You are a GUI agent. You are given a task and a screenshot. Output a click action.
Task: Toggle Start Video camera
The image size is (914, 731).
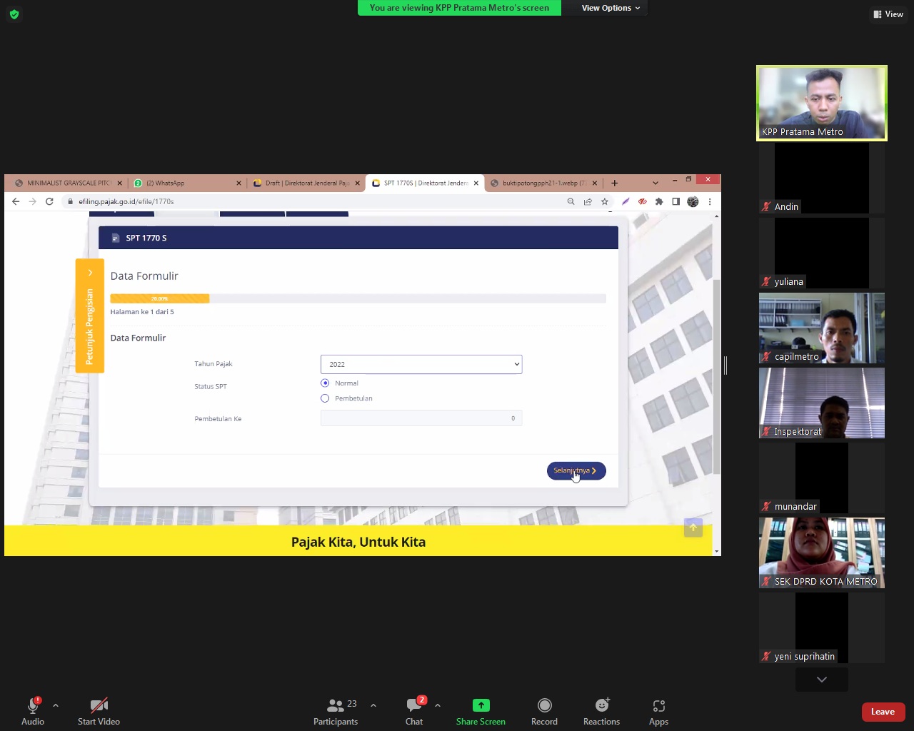click(99, 705)
